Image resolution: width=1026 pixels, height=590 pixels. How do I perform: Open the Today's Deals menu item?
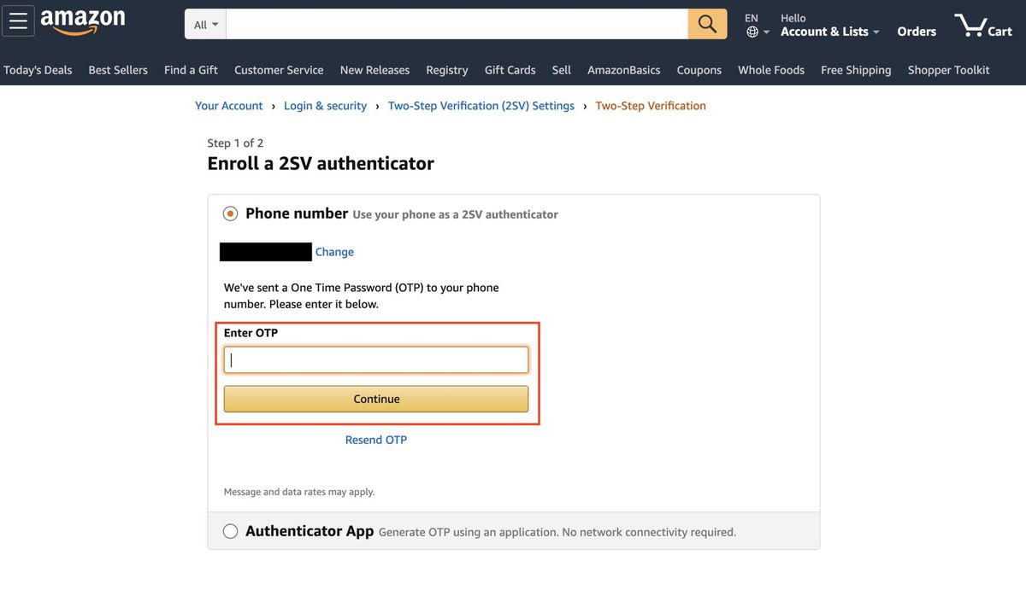[38, 69]
